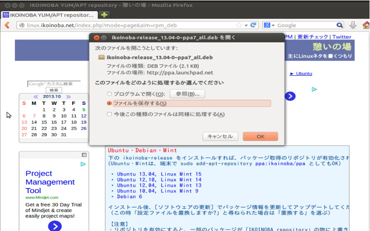
Task: Follow the Ubuntu link on the right
Action: click(301, 73)
